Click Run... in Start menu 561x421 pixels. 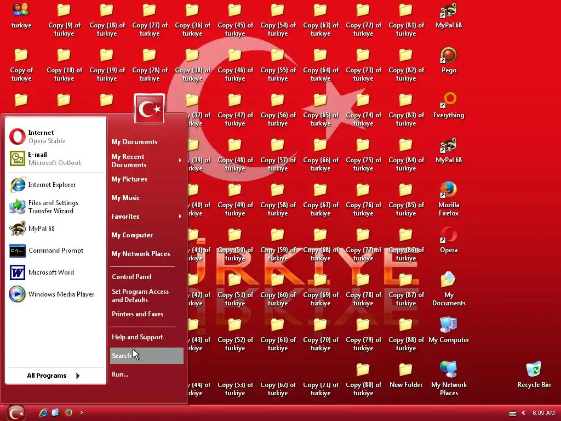(147, 374)
